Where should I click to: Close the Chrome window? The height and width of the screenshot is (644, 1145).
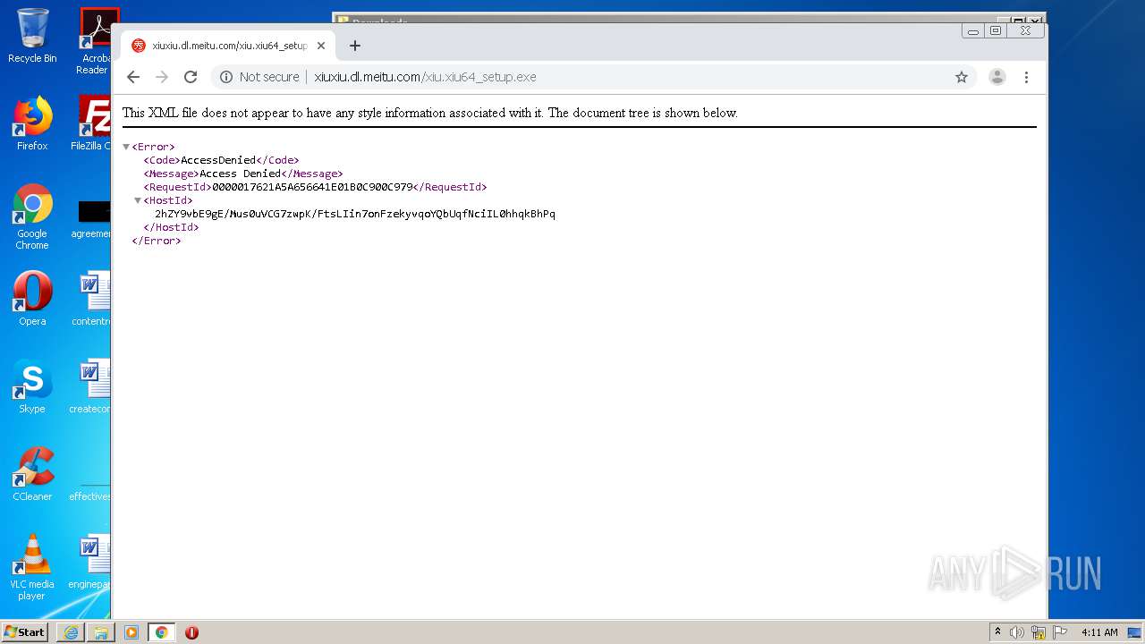1025,30
